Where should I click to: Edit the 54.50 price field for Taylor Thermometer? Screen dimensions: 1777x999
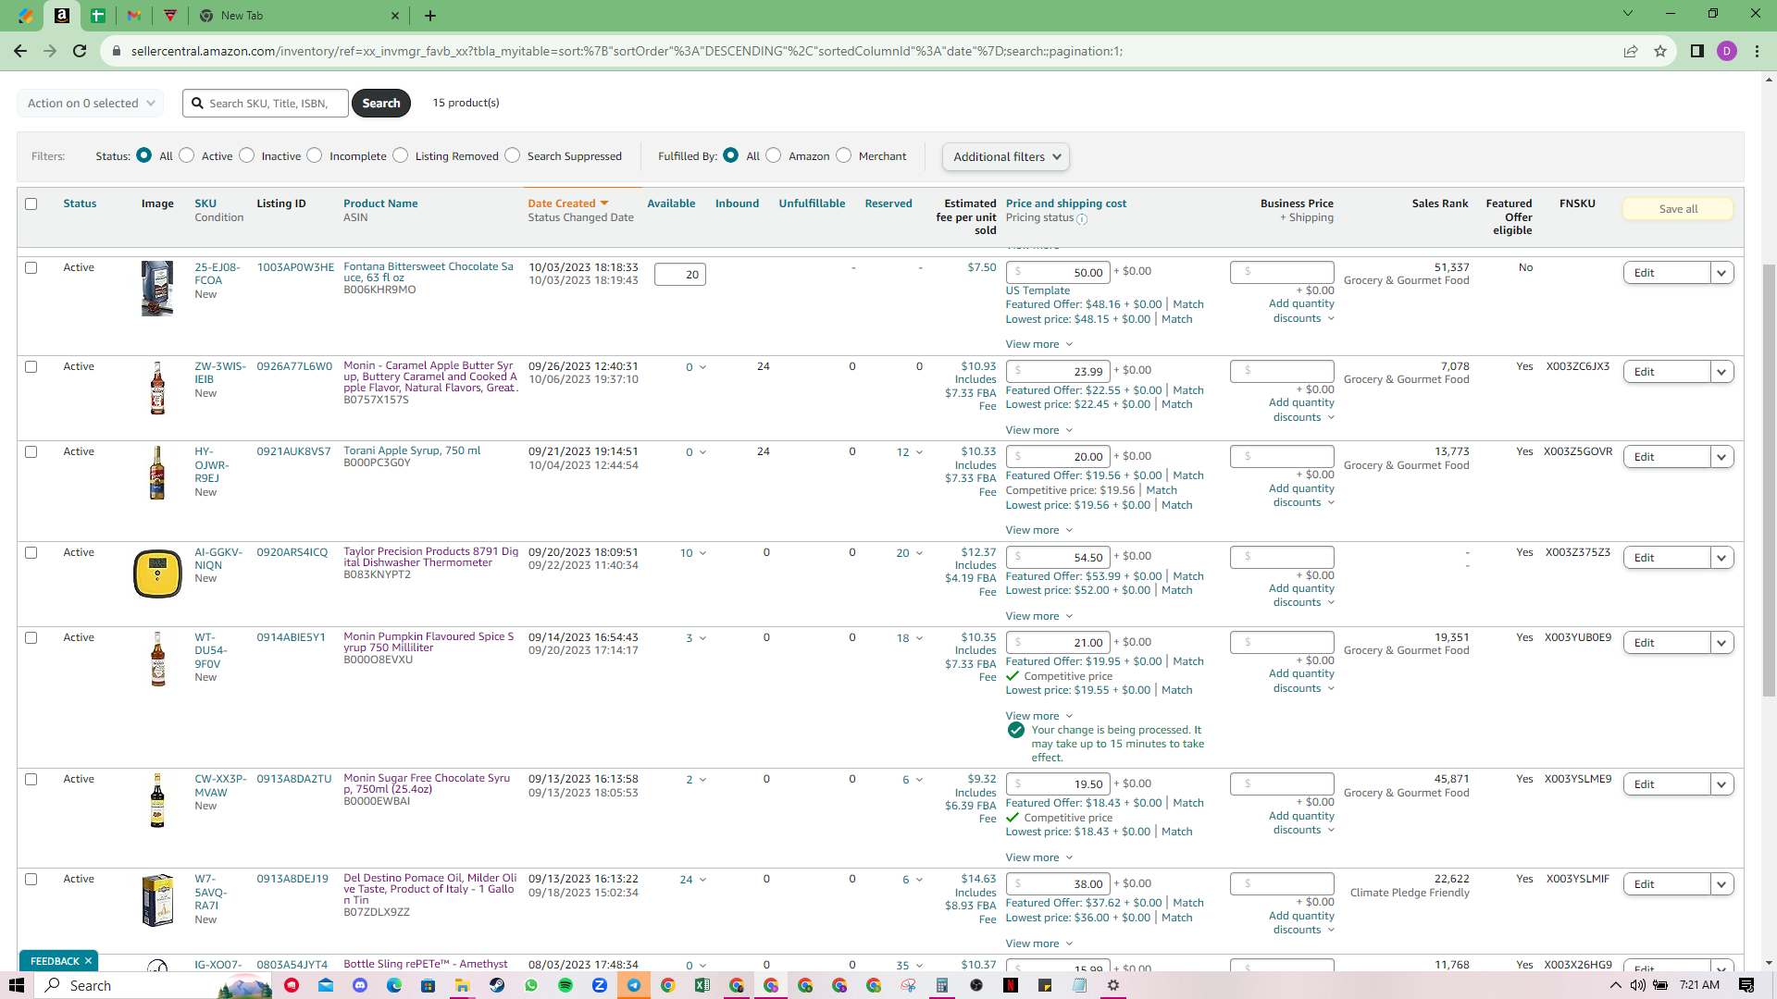click(x=1058, y=557)
